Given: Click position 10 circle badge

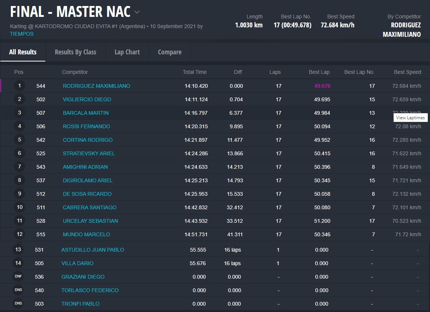Looking at the screenshot, I should click(19, 207).
